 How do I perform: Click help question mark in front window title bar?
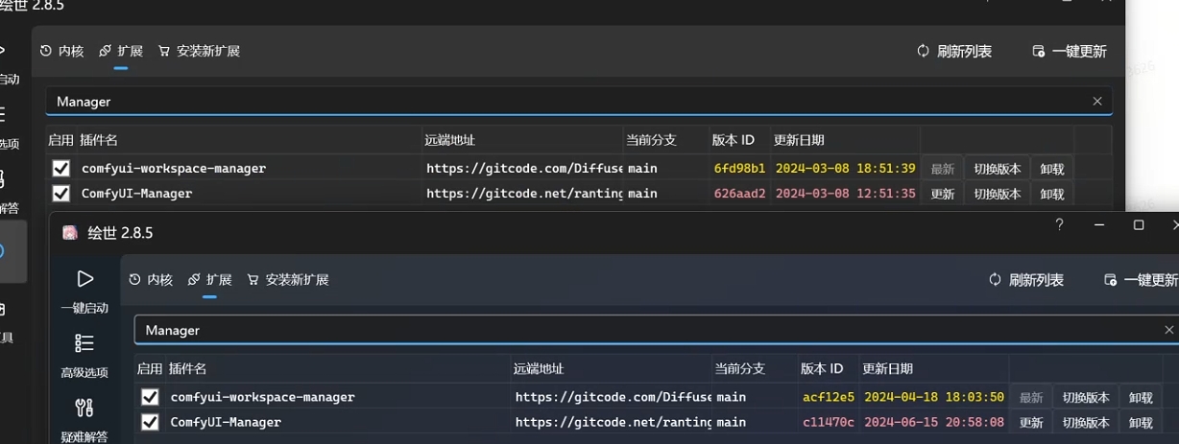[1059, 224]
